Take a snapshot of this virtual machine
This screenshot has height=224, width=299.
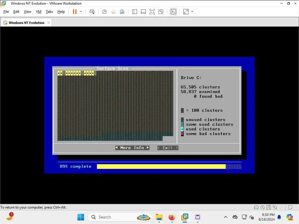[x=104, y=12]
